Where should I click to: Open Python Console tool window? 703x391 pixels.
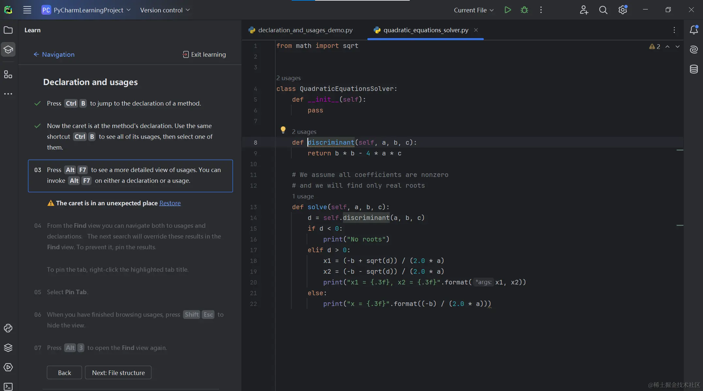point(8,328)
